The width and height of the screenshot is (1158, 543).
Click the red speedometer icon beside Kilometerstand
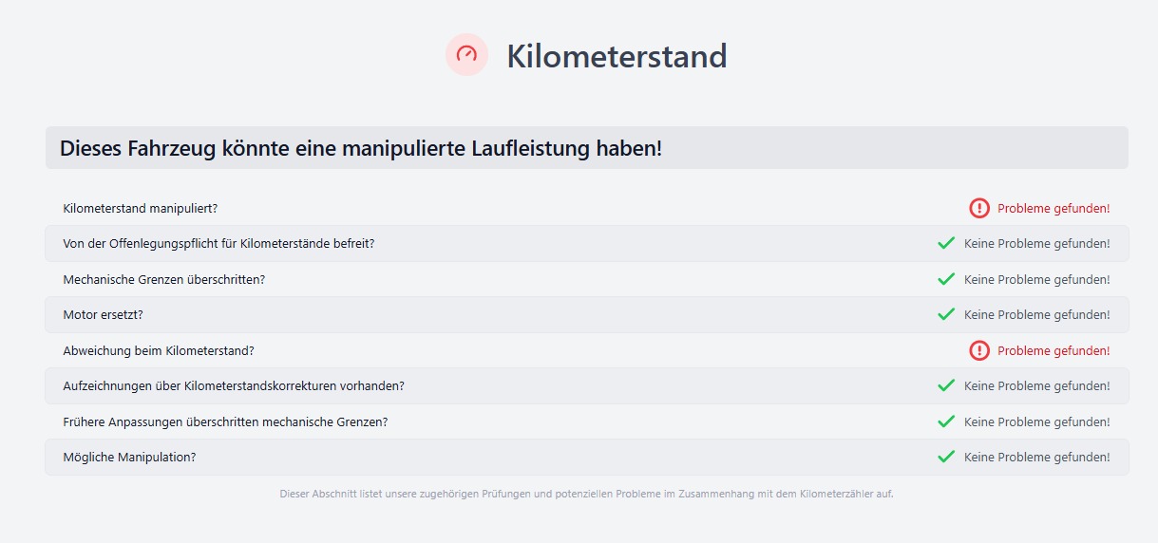[x=466, y=55]
